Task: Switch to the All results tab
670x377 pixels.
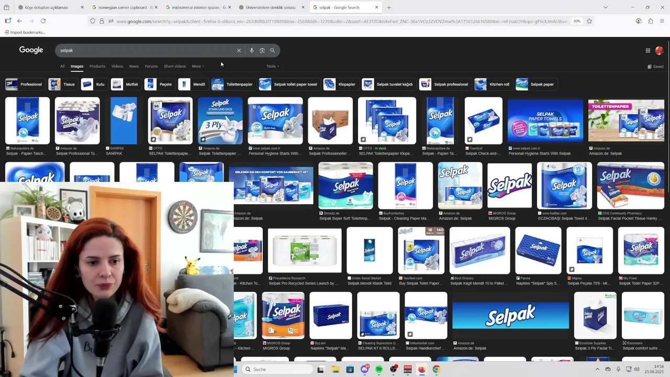Action: pyautogui.click(x=62, y=66)
